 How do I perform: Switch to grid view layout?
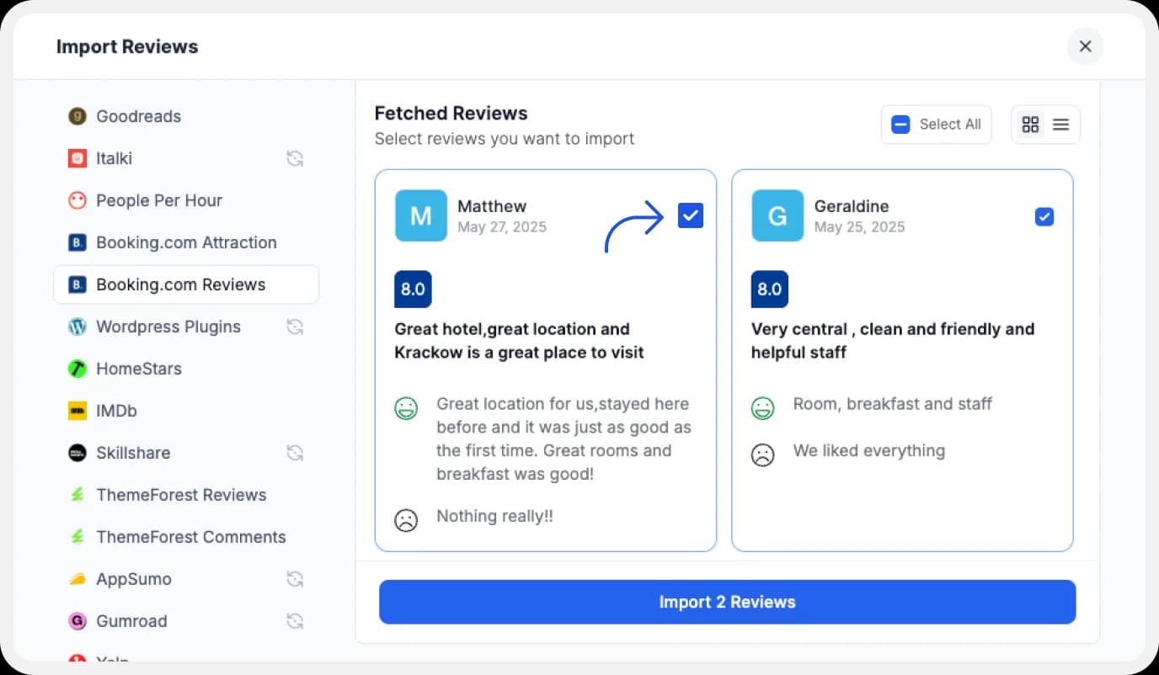coord(1030,124)
